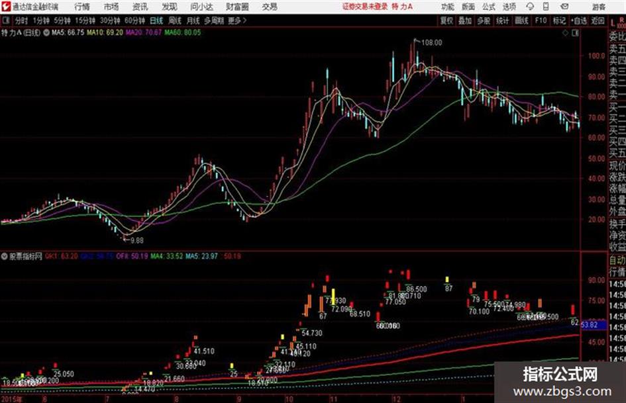Click the 9.88 low price marker
Viewport: 626px width, 403px height.
click(137, 241)
